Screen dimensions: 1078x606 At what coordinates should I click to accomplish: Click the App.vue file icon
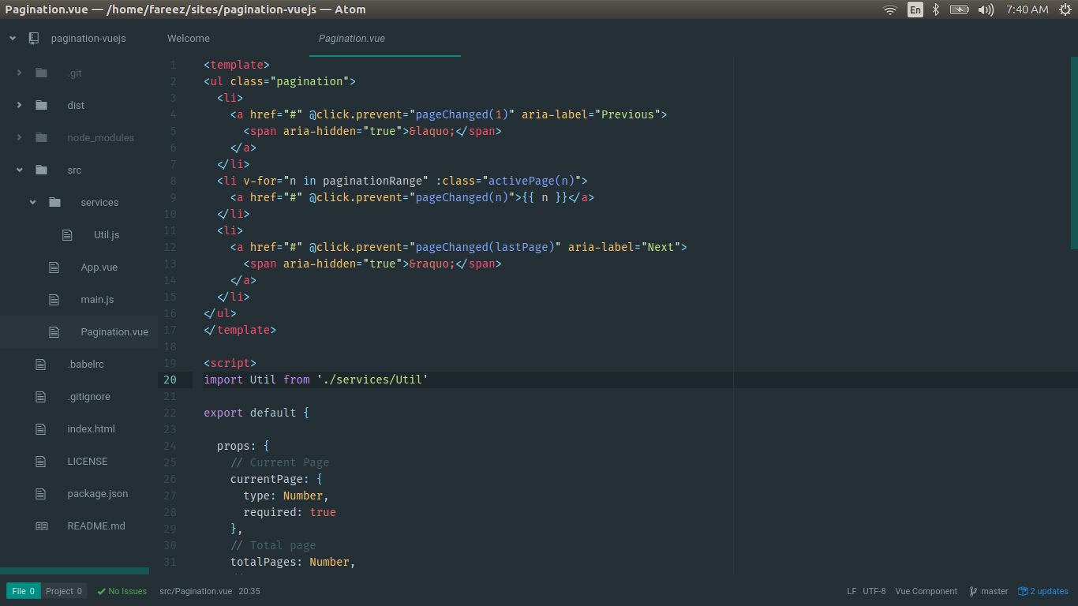tap(54, 267)
